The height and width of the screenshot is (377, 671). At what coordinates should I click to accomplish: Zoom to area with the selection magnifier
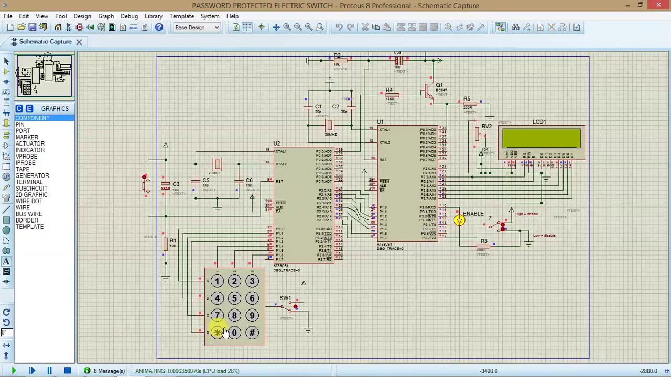coord(320,27)
